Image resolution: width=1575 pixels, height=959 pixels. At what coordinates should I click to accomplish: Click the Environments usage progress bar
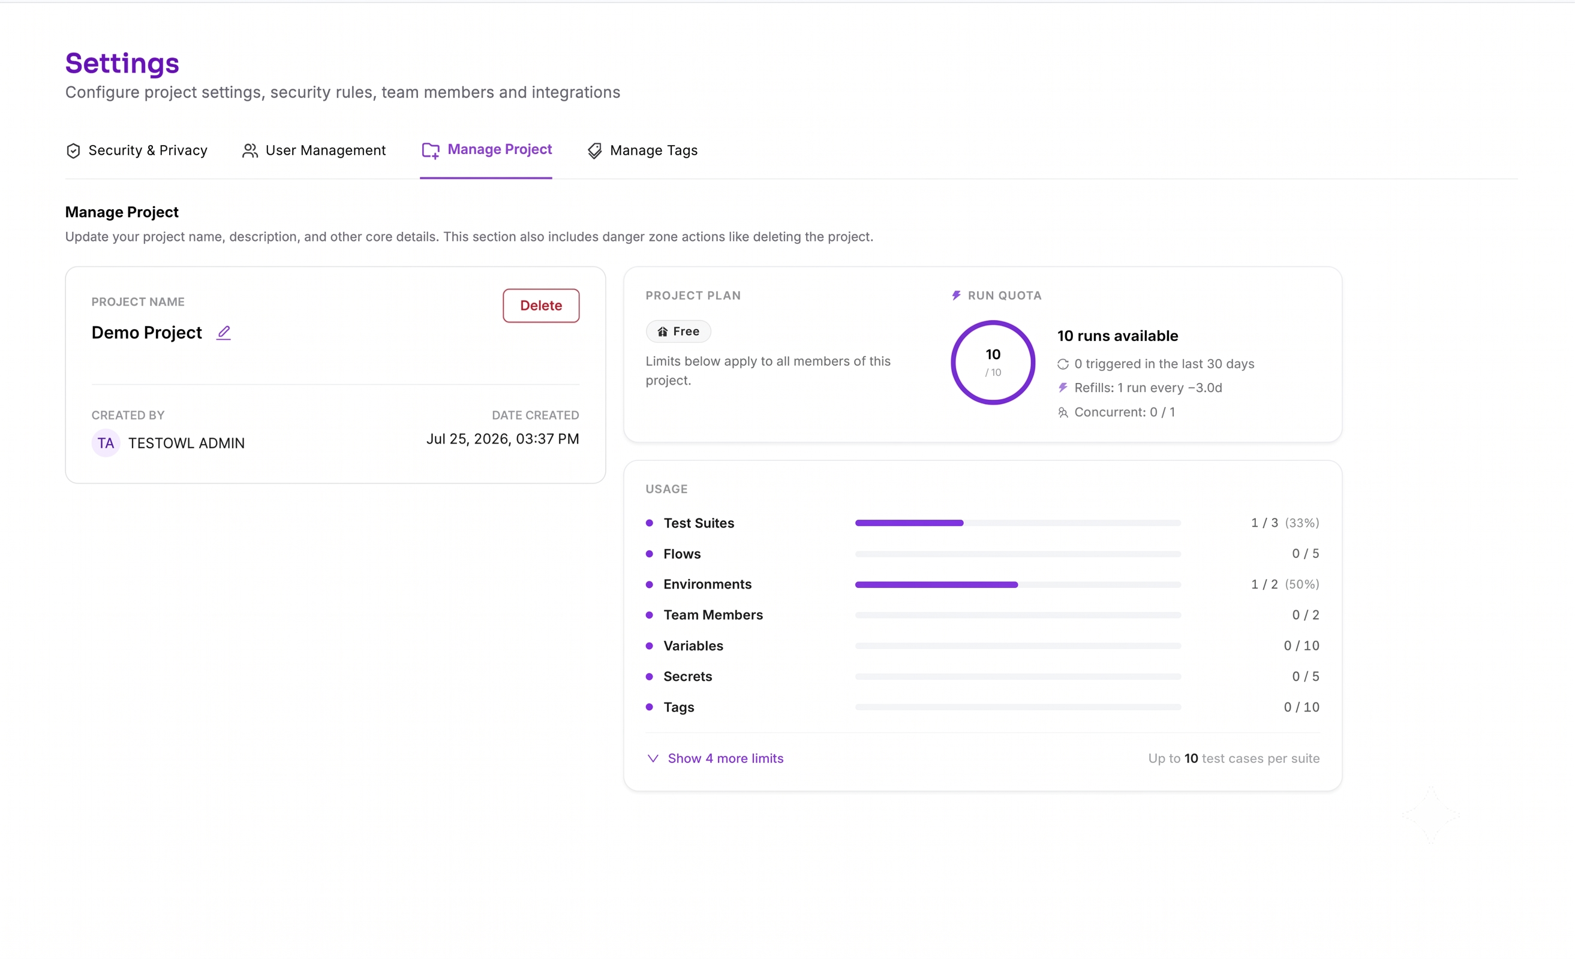(1018, 584)
